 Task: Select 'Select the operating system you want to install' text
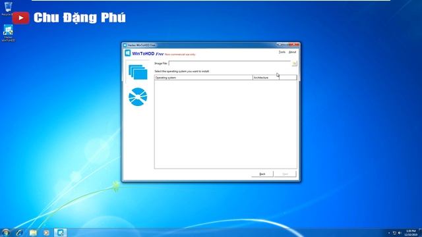tap(182, 71)
